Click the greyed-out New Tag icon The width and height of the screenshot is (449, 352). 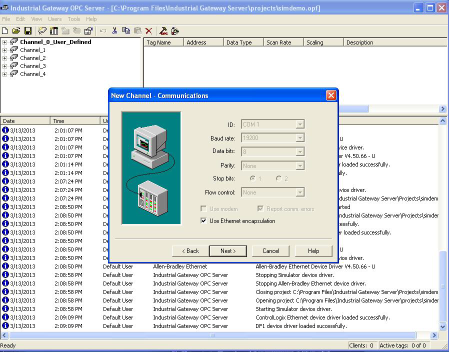tap(76, 31)
